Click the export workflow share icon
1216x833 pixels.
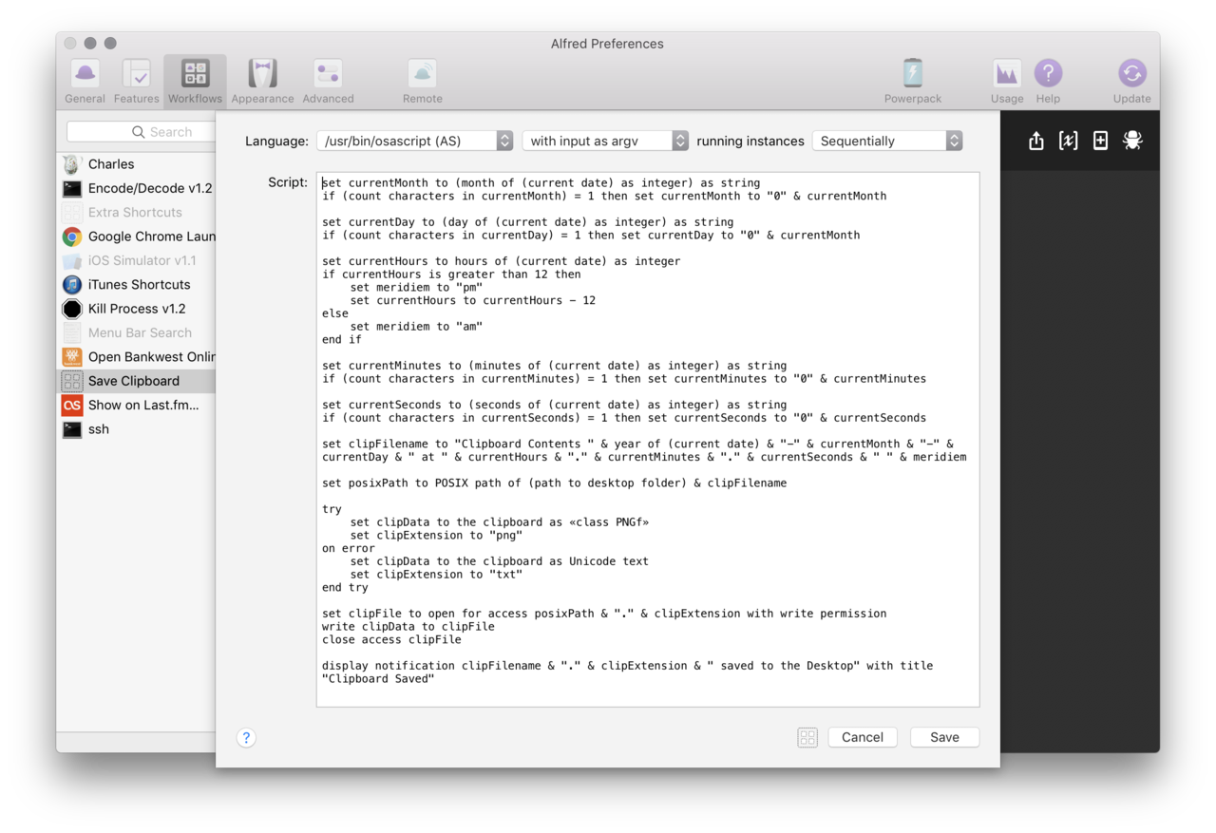(x=1036, y=141)
